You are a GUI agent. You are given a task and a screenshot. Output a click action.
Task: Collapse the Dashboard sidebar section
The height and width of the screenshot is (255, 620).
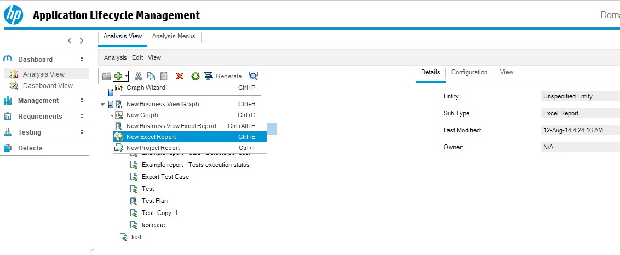tap(82, 59)
